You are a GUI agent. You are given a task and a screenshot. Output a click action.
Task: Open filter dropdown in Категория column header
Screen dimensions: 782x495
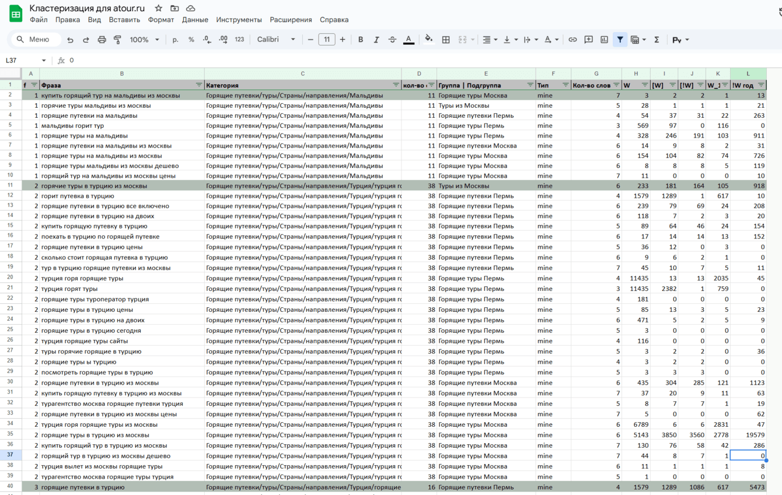396,85
